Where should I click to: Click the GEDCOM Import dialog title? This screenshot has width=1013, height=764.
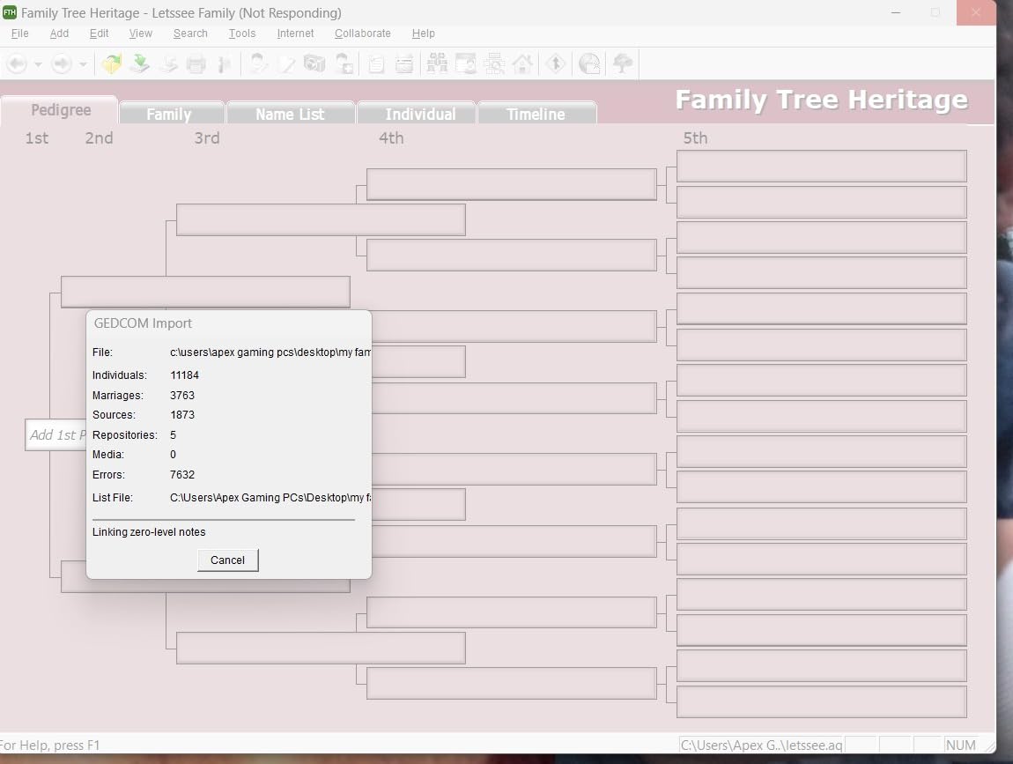(x=143, y=323)
